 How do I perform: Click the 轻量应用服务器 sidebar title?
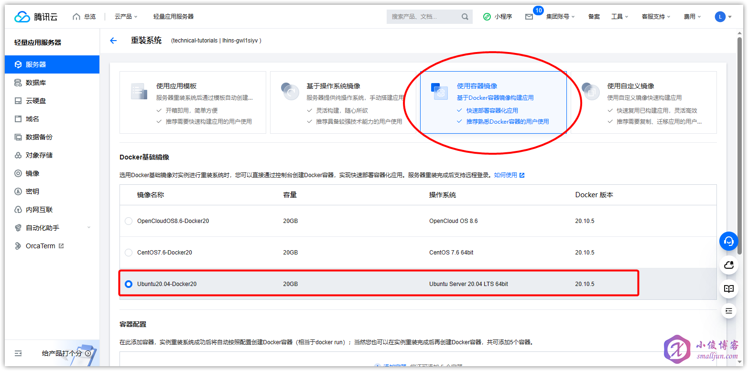(38, 42)
